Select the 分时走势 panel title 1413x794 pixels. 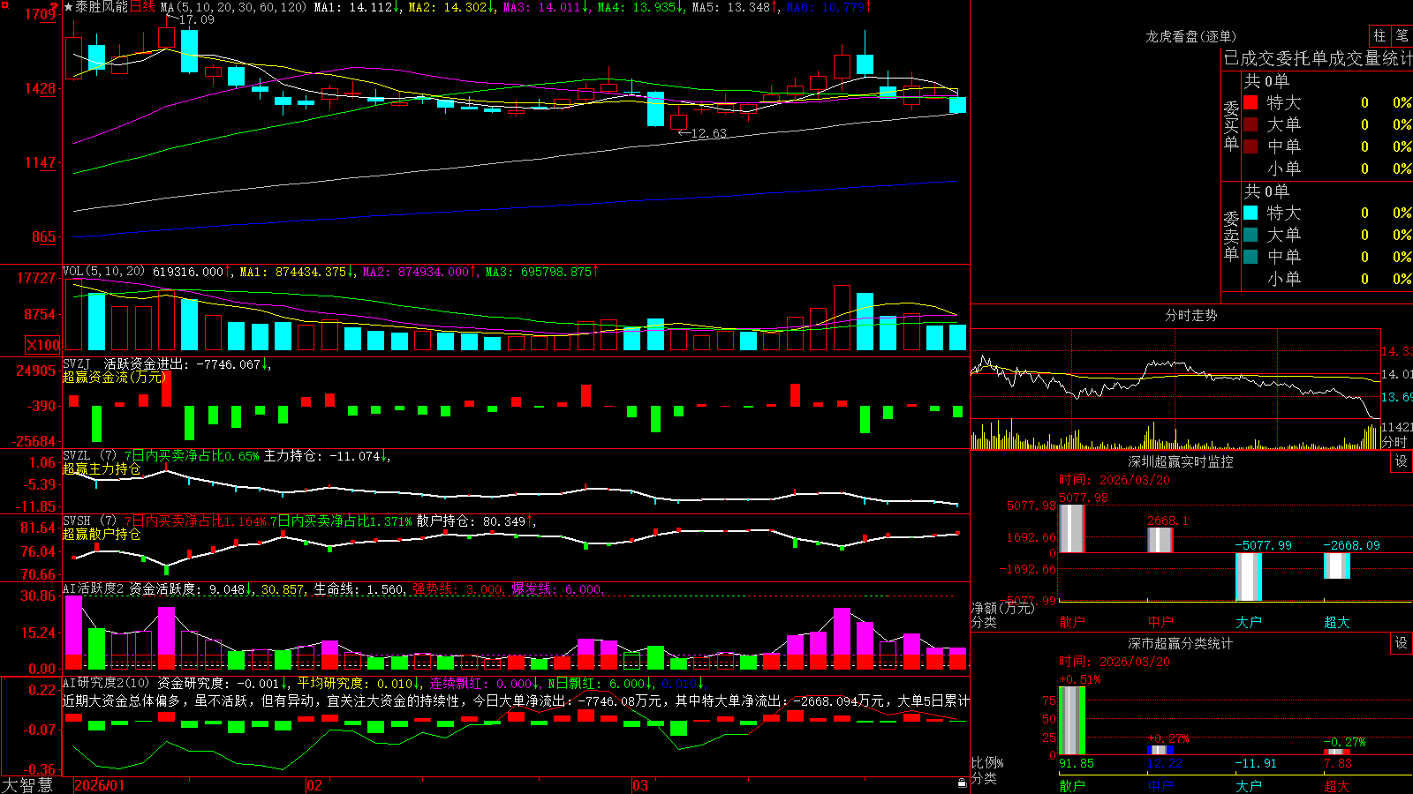coord(1190,315)
